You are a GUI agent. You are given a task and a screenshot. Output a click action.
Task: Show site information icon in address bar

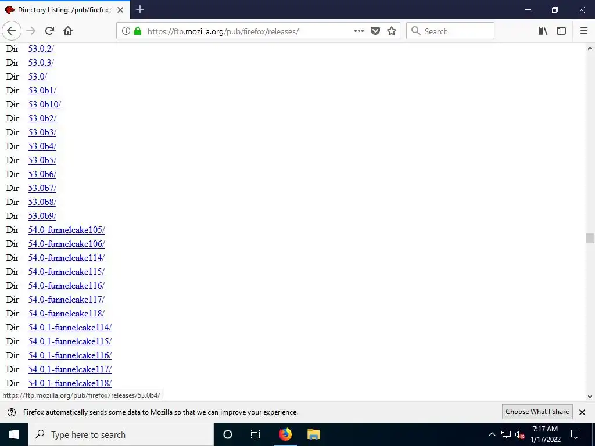coord(126,31)
